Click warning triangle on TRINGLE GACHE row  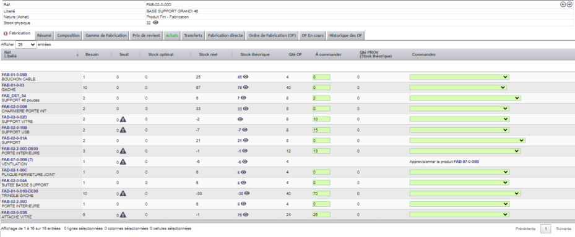click(123, 193)
